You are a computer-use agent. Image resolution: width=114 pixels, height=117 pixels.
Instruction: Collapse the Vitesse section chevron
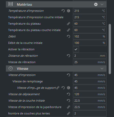pos(102,69)
